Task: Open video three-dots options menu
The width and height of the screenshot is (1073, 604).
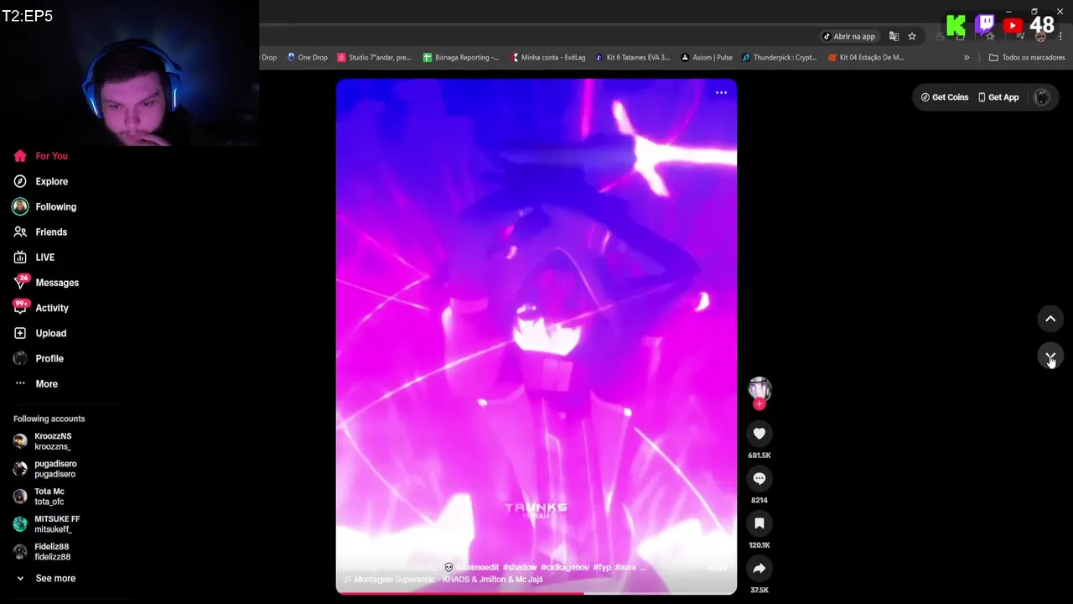Action: point(721,92)
